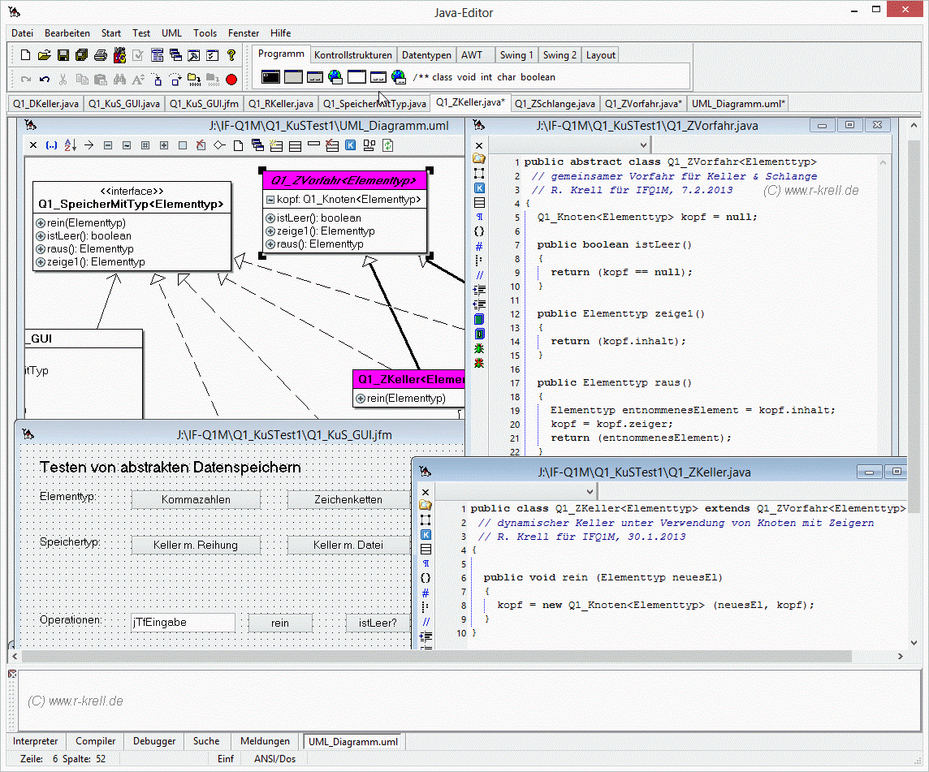Image resolution: width=929 pixels, height=772 pixels.
Task: Switch to Q1_ZSchlange.java file tab
Action: pos(555,104)
